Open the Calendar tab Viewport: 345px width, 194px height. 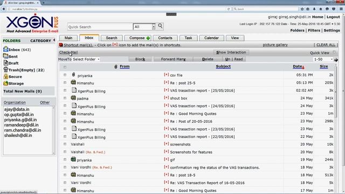[x=211, y=38]
